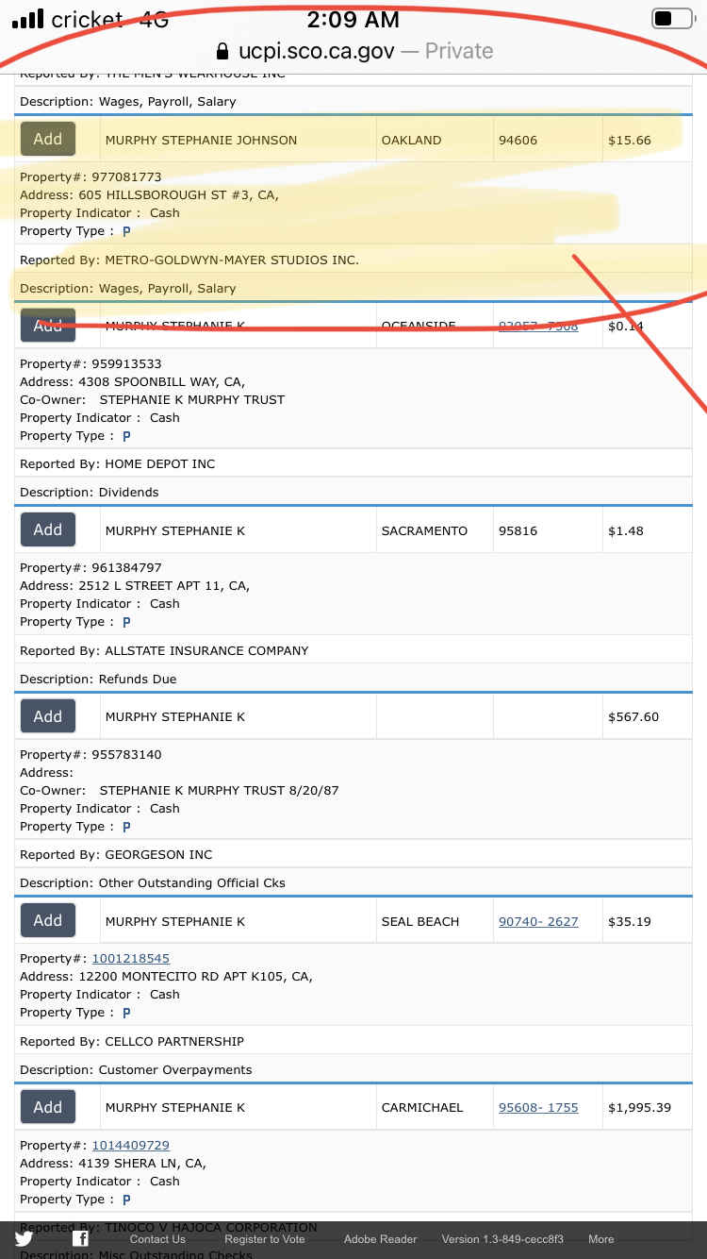This screenshot has height=1259, width=707.
Task: Open ZIP code link 90740- 2627
Action: point(538,922)
